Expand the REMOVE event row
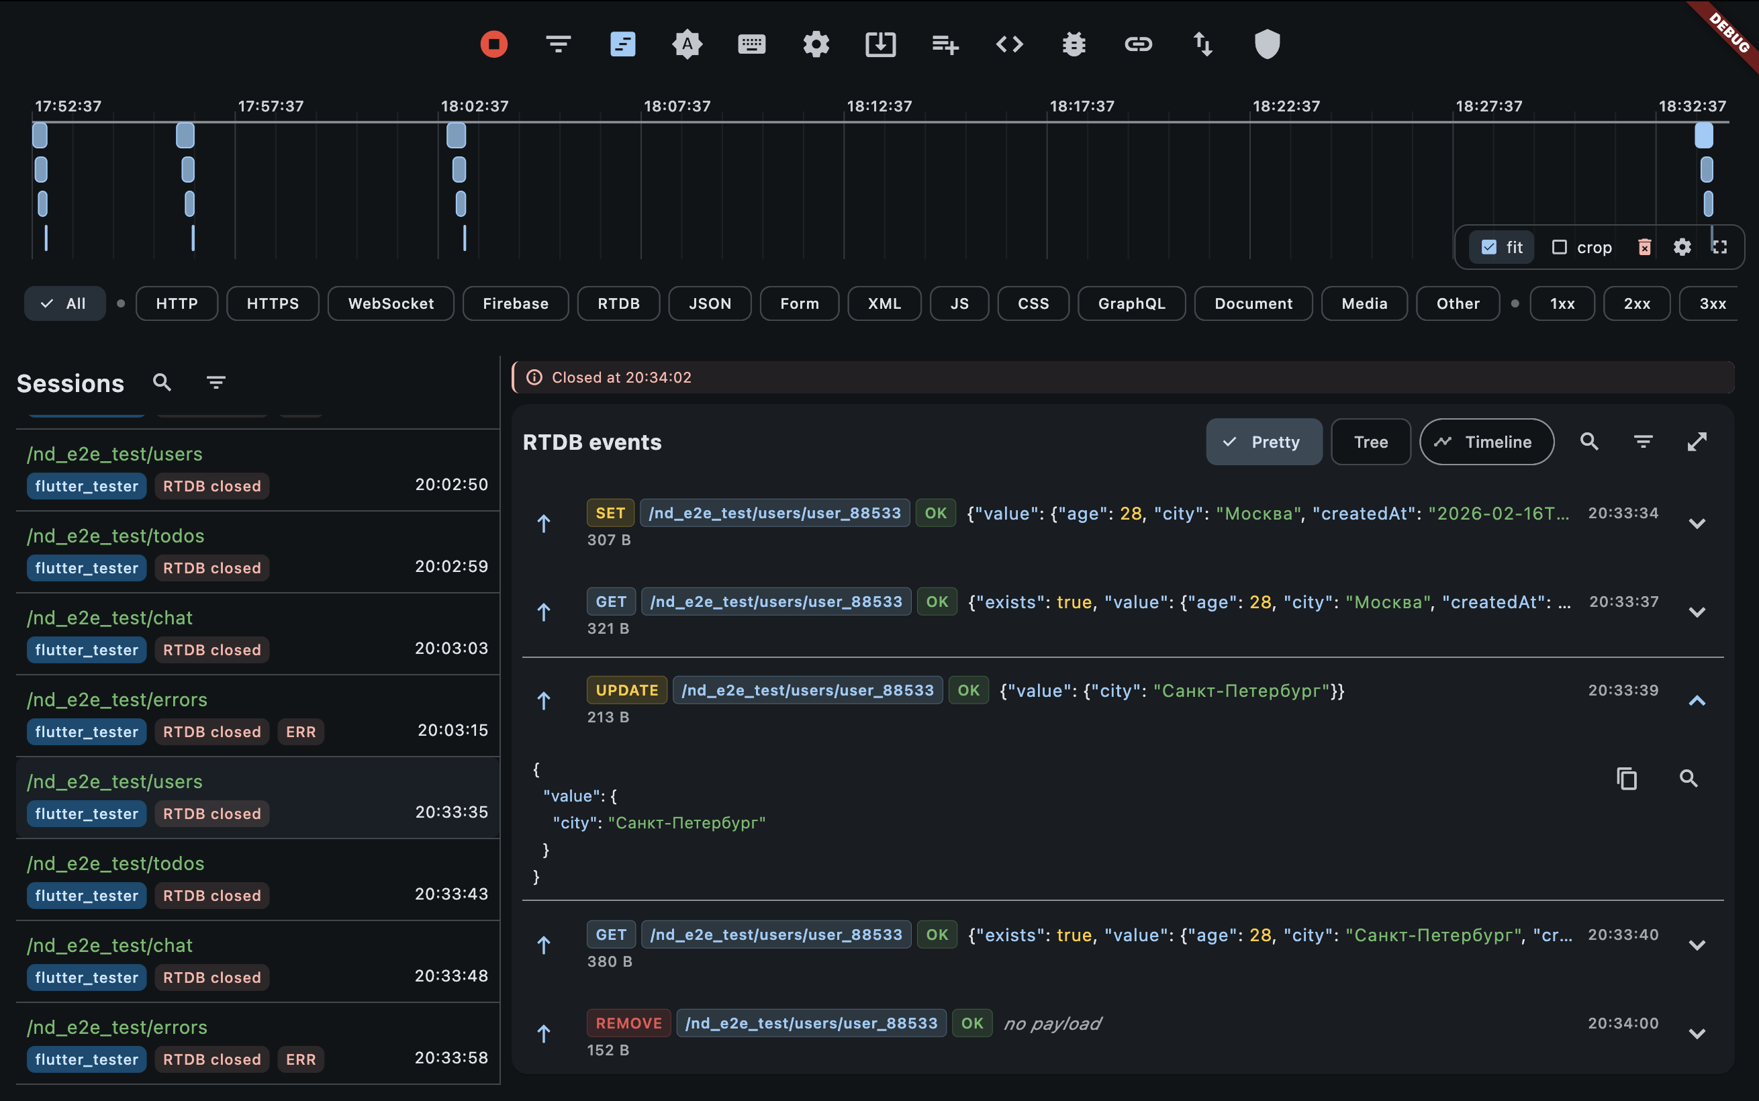This screenshot has height=1101, width=1759. tap(1697, 1034)
